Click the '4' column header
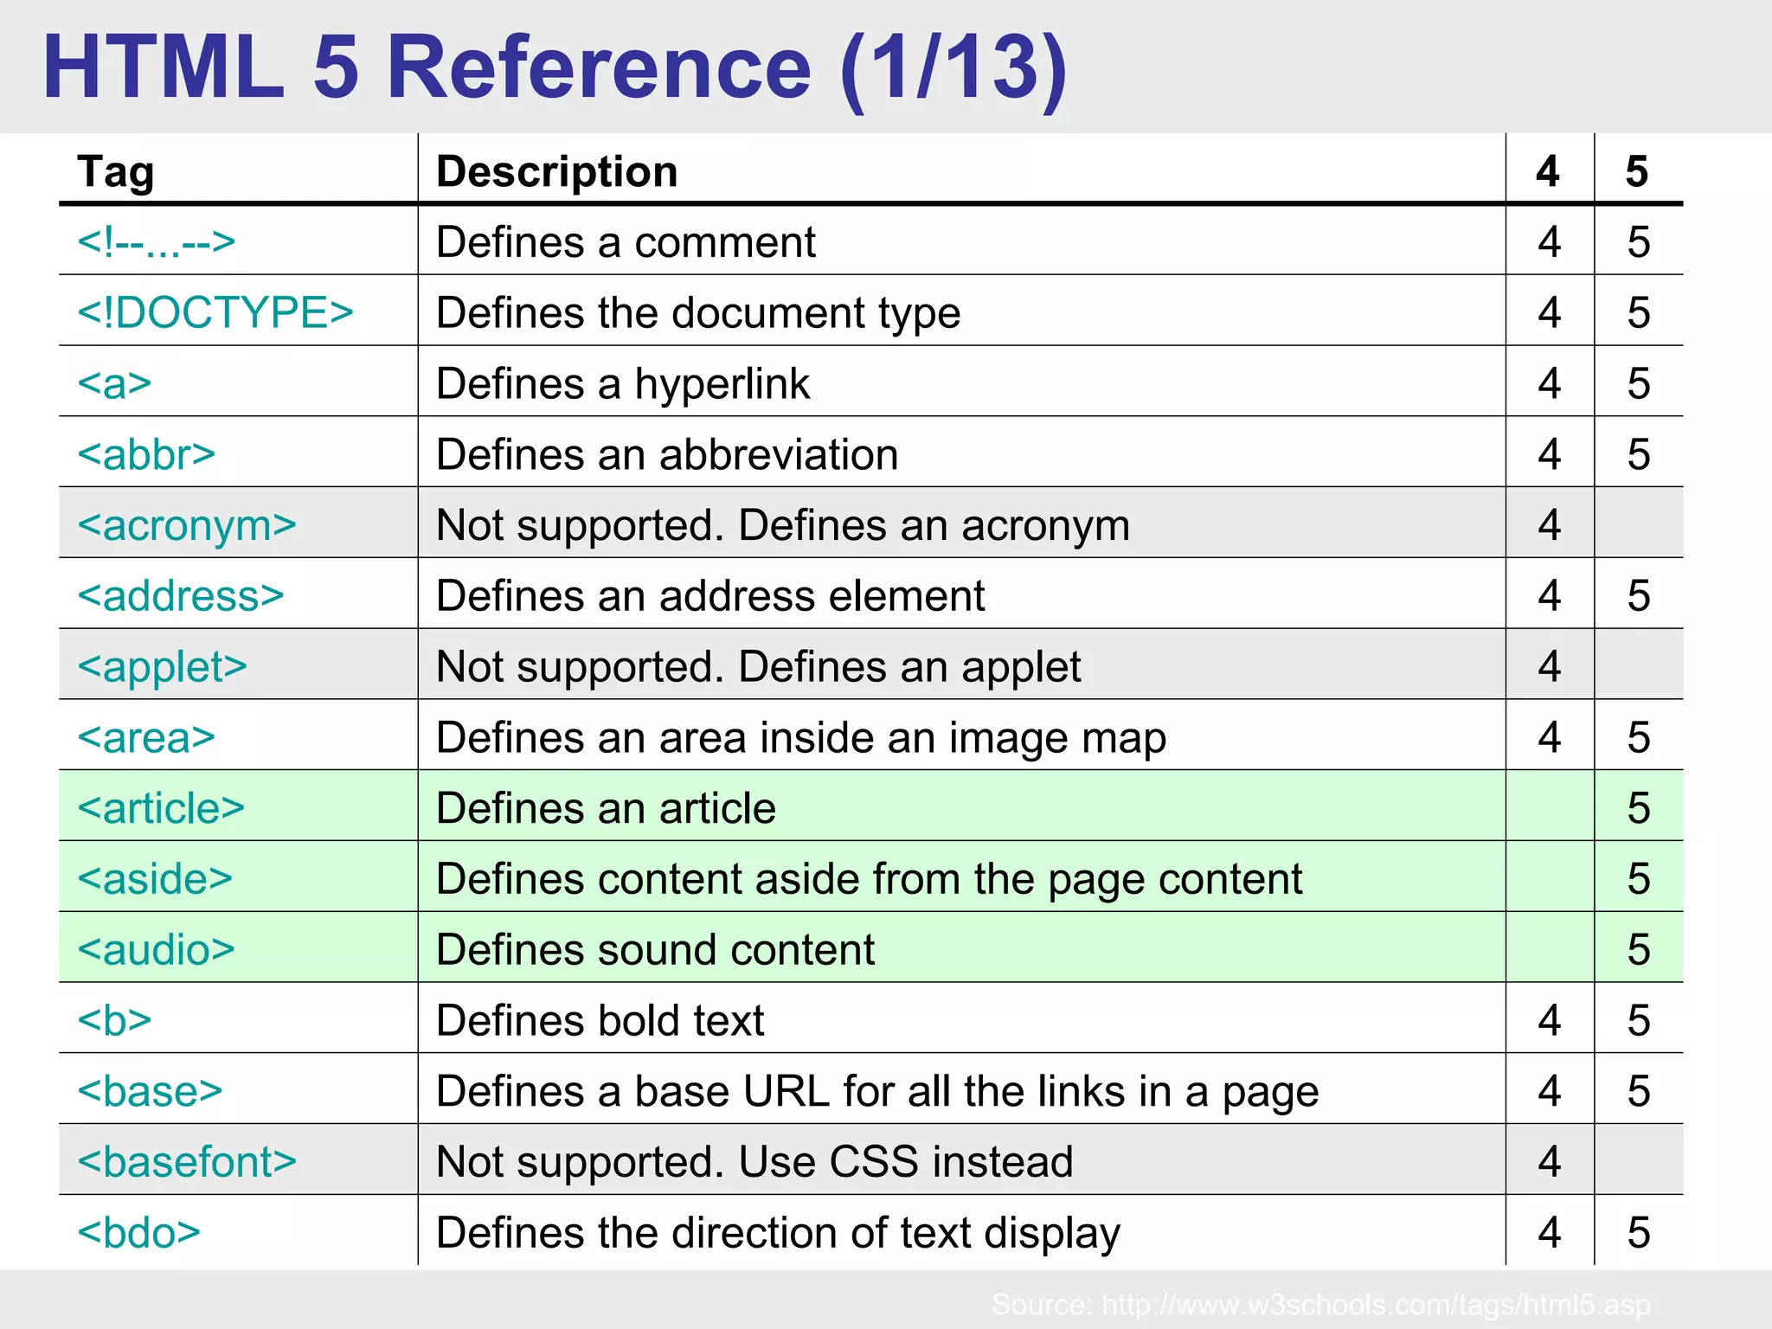This screenshot has width=1772, height=1329. point(1549,171)
